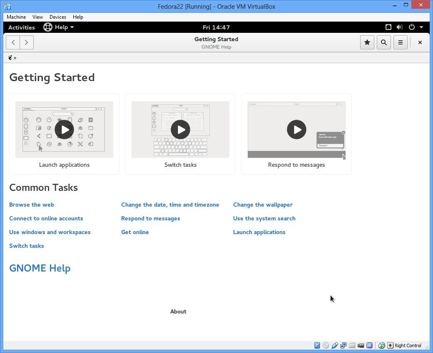Play the Switch tasks video

(180, 130)
